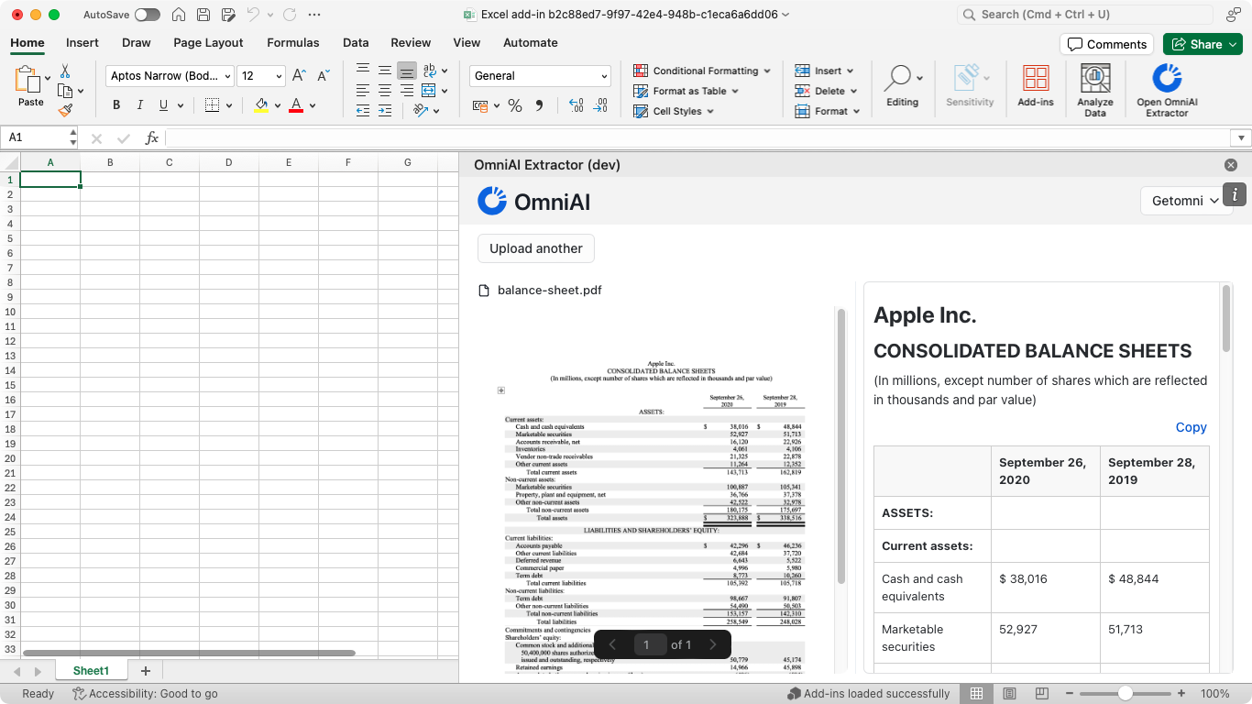1252x704 pixels.
Task: Select the Sheet1 worksheet tab
Action: point(91,671)
